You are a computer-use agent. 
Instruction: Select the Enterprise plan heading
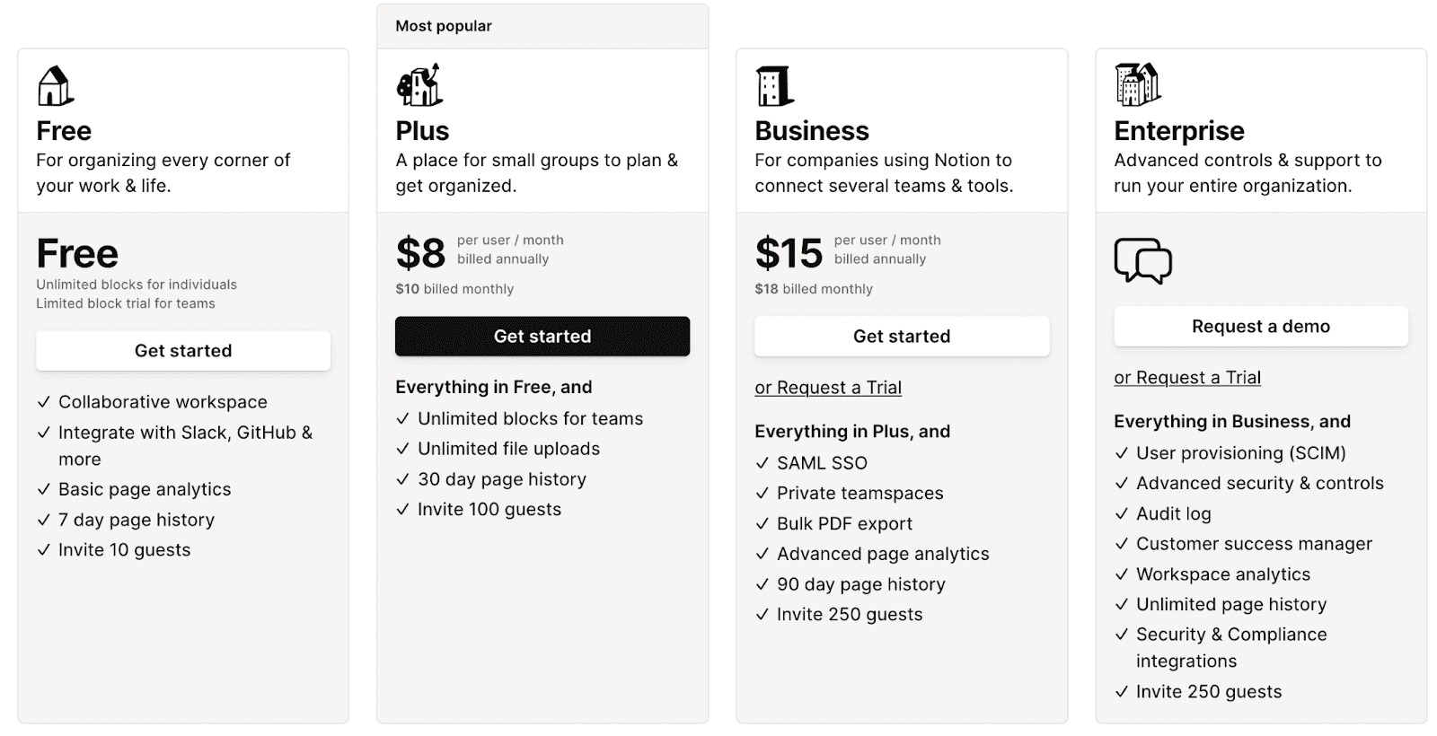click(x=1178, y=131)
